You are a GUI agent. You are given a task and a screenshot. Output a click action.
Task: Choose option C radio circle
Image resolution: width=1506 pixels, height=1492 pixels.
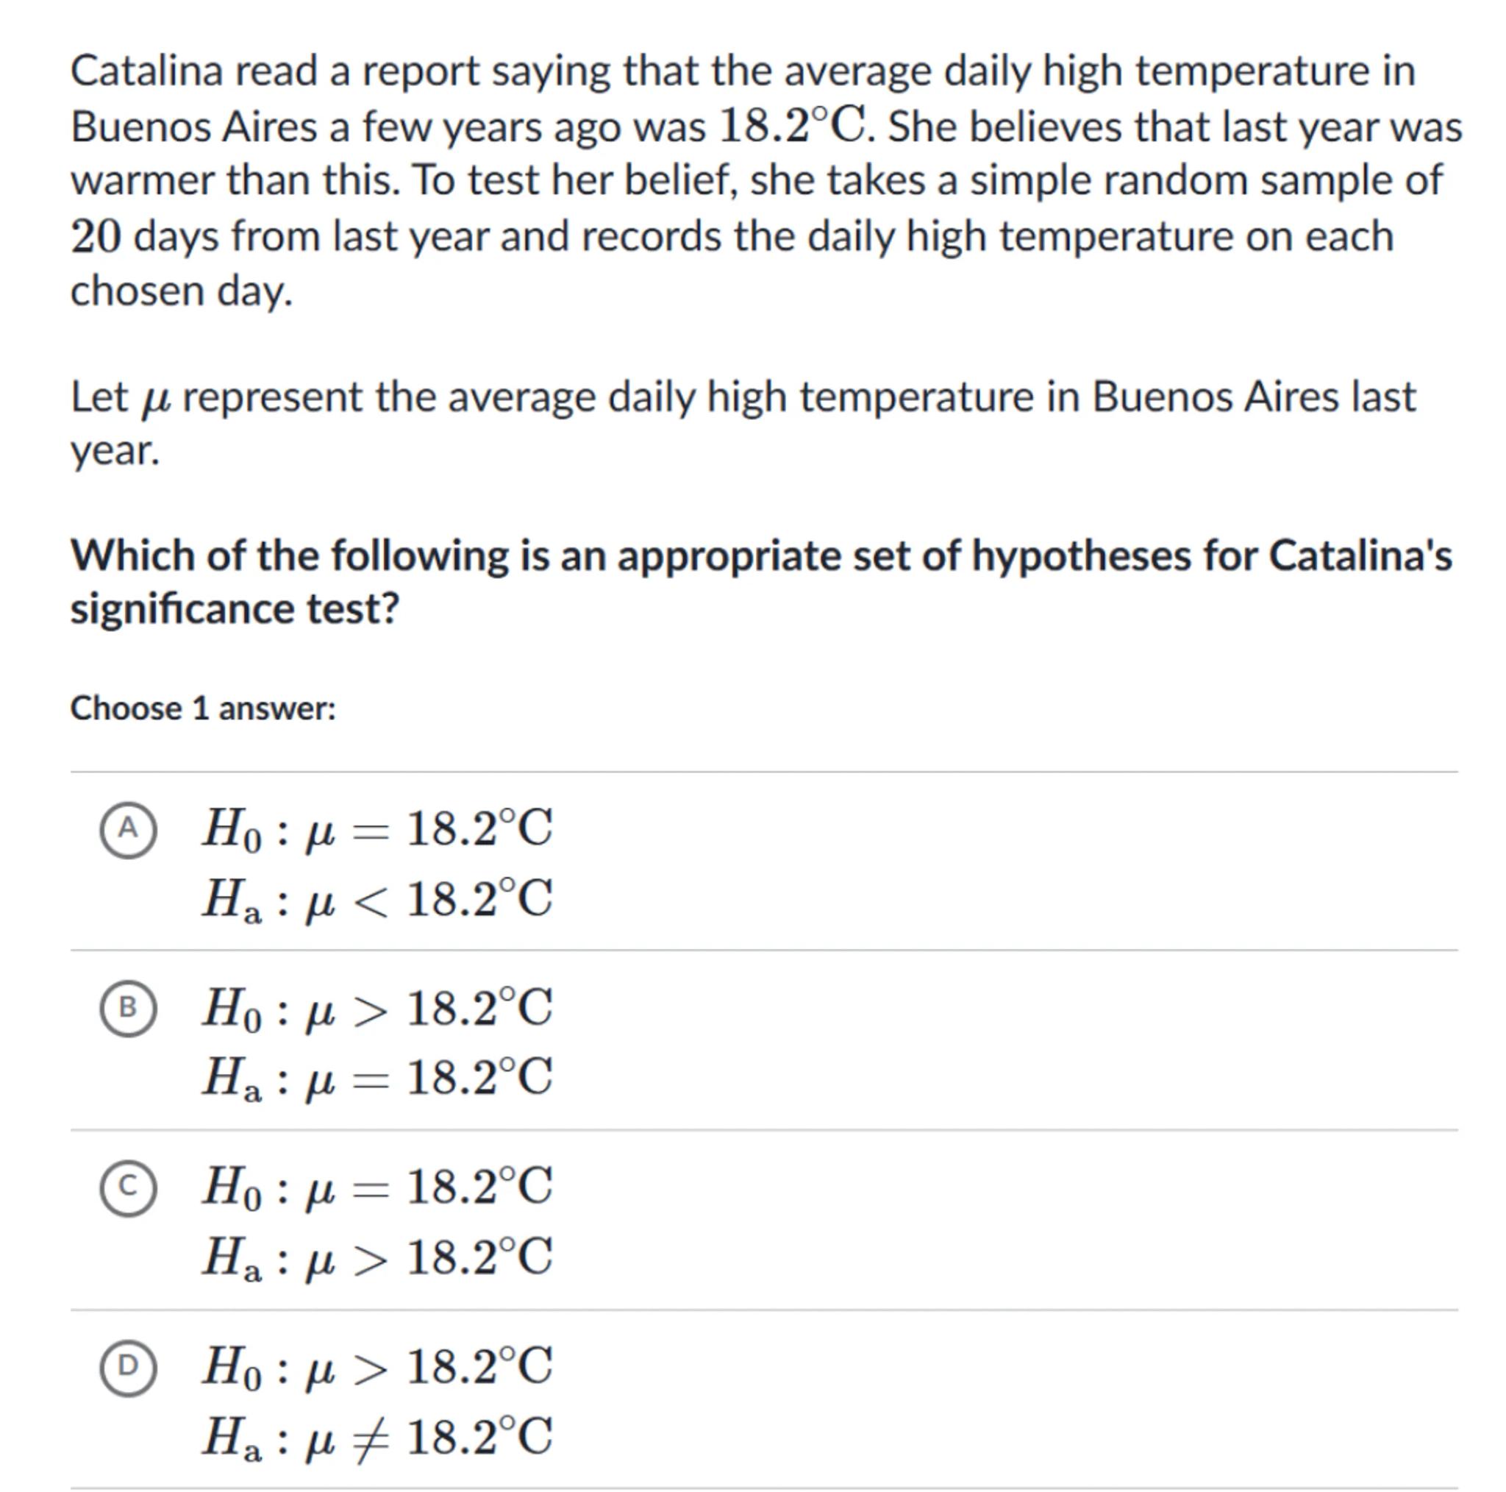click(x=128, y=1187)
